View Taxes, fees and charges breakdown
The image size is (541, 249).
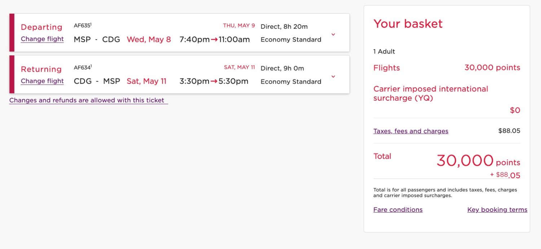tap(411, 131)
